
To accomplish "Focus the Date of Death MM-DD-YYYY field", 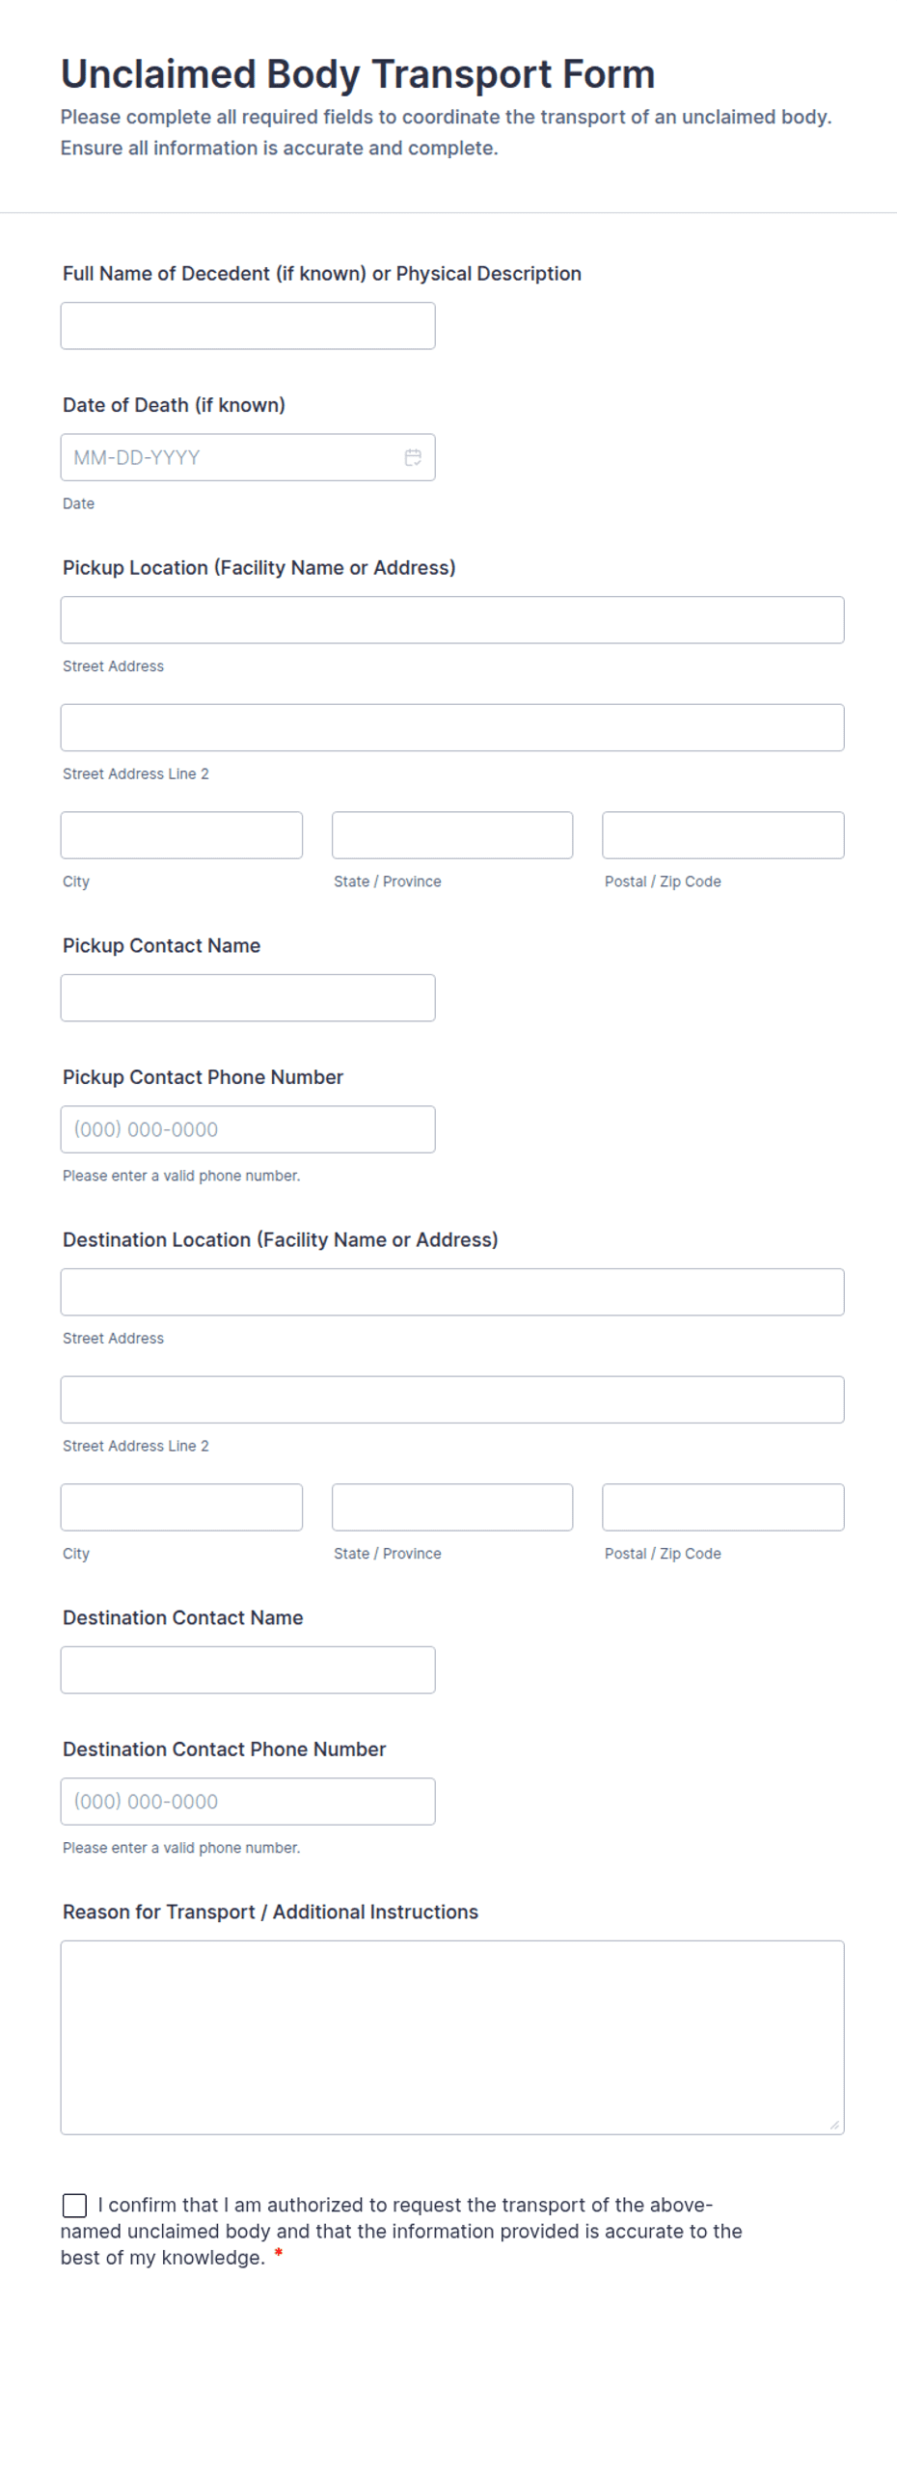I will click(248, 457).
